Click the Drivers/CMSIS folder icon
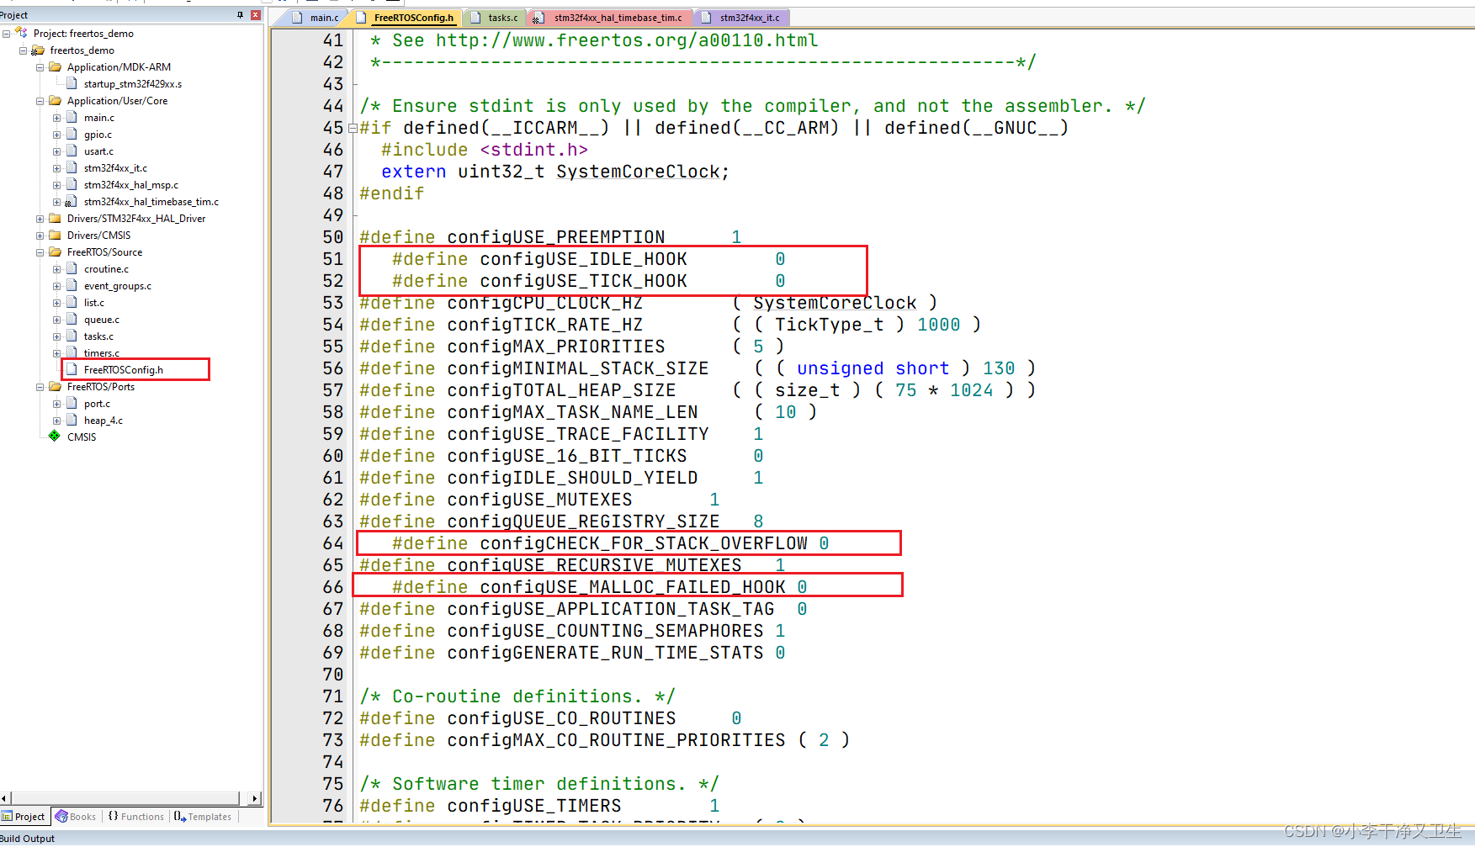The image size is (1475, 847). click(55, 236)
